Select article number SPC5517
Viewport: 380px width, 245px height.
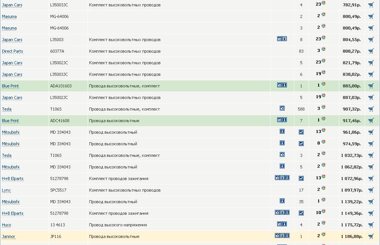pyautogui.click(x=58, y=190)
